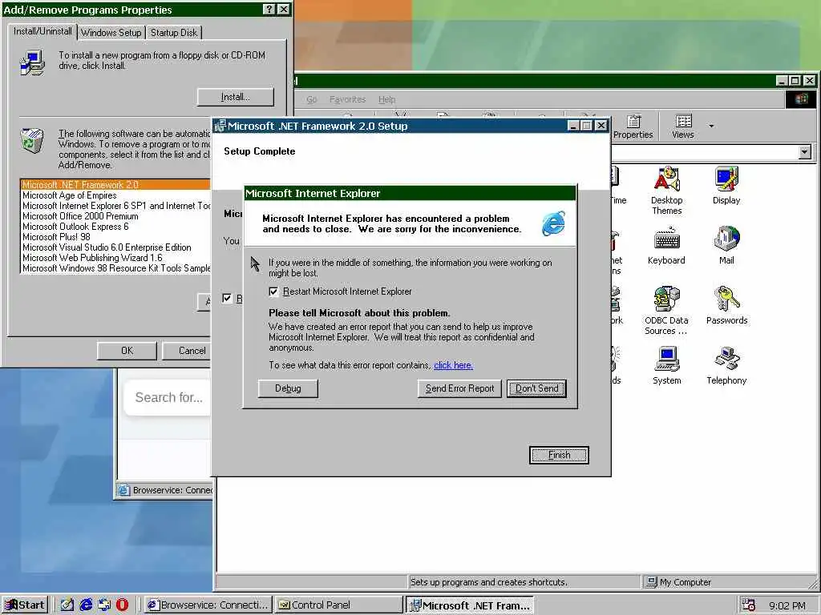Open the Passwords control panel icon
Image resolution: width=821 pixels, height=615 pixels.
tap(726, 305)
